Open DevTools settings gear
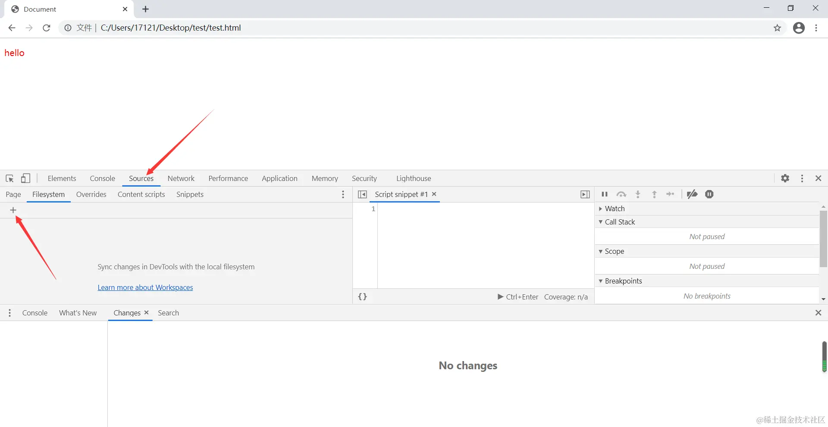 tap(785, 178)
